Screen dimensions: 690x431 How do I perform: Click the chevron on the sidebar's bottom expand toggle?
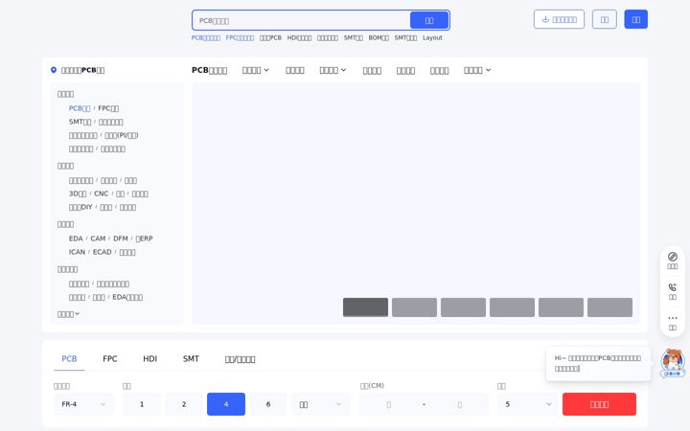(77, 314)
